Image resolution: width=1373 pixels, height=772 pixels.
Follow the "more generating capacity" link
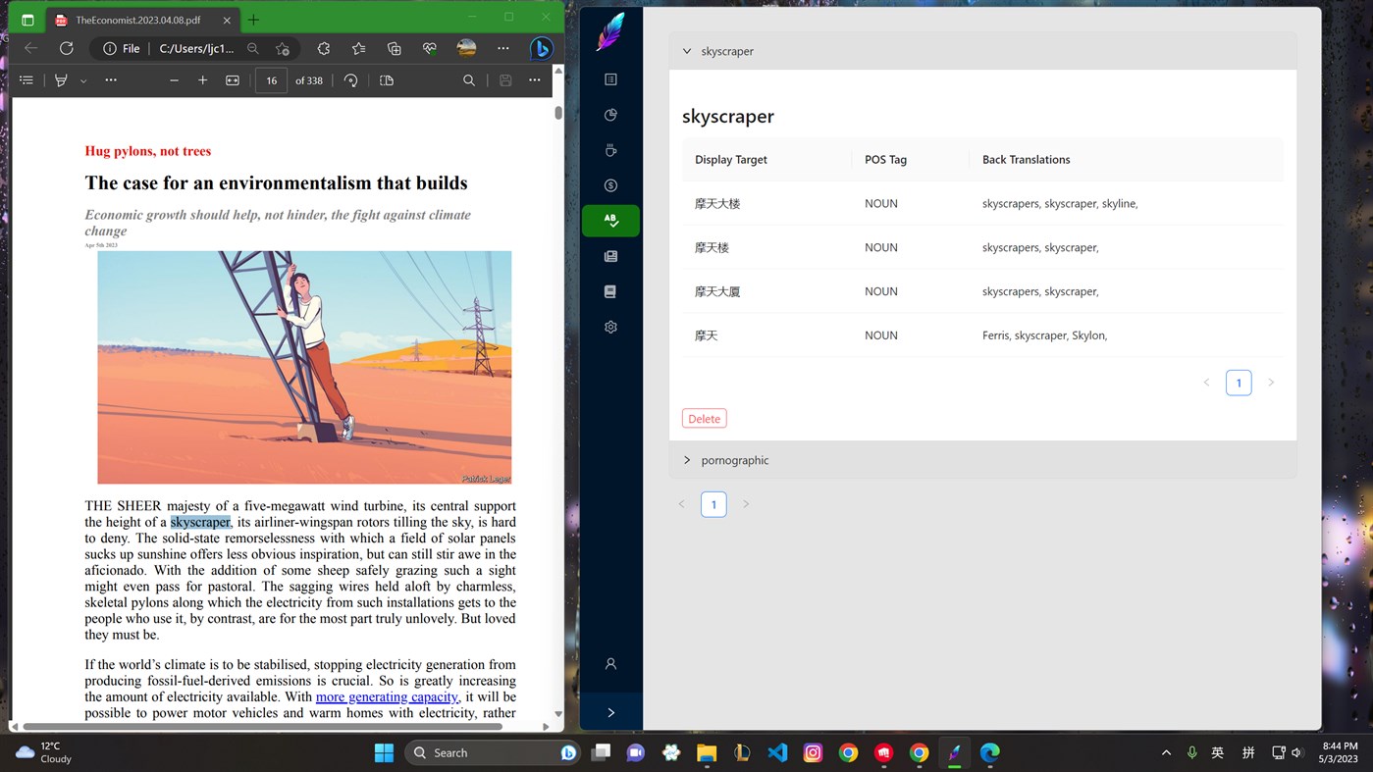tap(387, 697)
